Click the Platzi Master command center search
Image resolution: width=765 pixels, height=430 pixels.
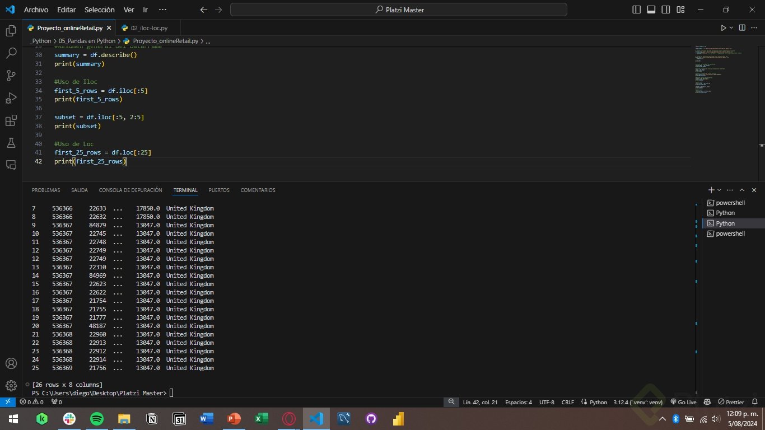(x=399, y=10)
